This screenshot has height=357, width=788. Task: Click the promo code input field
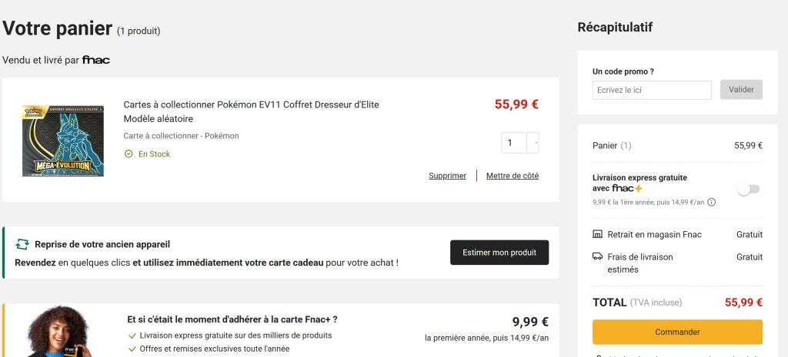(x=652, y=90)
